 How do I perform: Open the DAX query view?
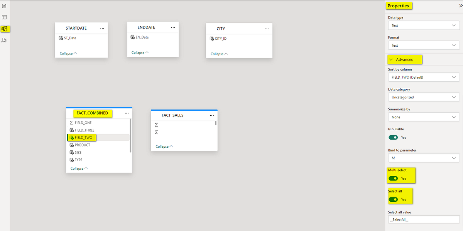(x=4, y=40)
